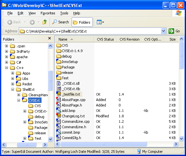Select the debug folder in tree
Image resolution: width=186 pixels, height=156 pixels.
click(36, 117)
